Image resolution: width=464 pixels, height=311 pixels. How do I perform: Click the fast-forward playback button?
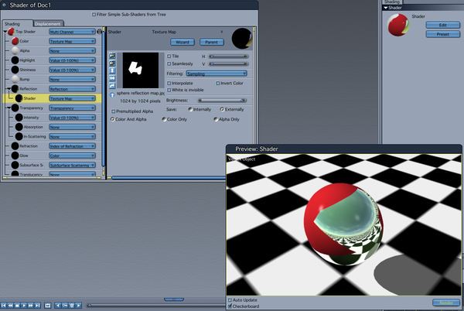(x=31, y=305)
